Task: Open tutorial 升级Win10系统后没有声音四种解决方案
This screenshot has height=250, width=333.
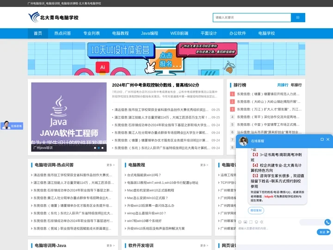Action: [x=156, y=229]
